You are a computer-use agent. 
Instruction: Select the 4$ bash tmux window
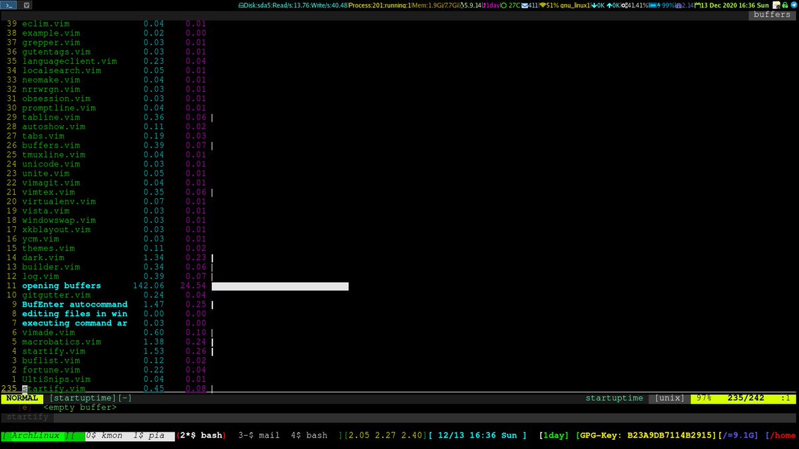point(309,435)
